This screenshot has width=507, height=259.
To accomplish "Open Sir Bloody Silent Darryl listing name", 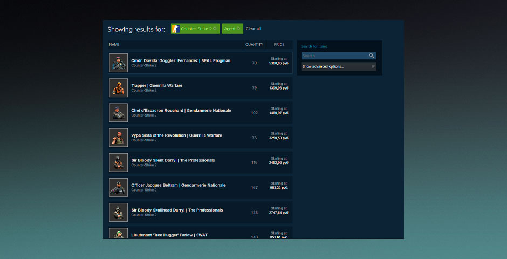I will coord(173,160).
